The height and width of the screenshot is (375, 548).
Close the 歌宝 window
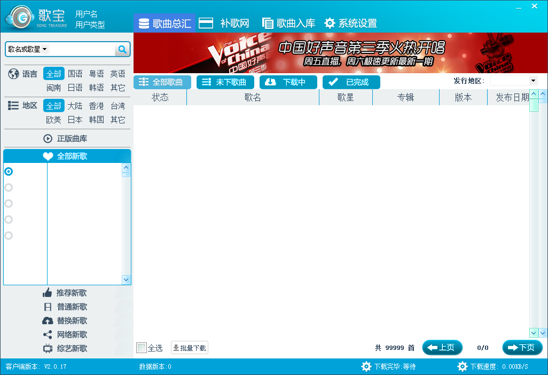(534, 6)
